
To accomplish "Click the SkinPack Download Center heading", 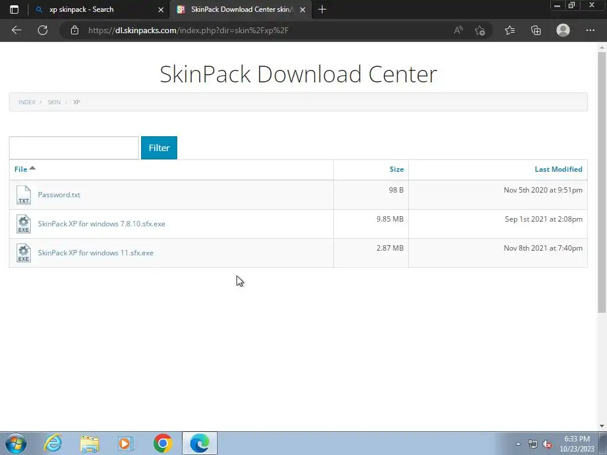I will [x=299, y=74].
